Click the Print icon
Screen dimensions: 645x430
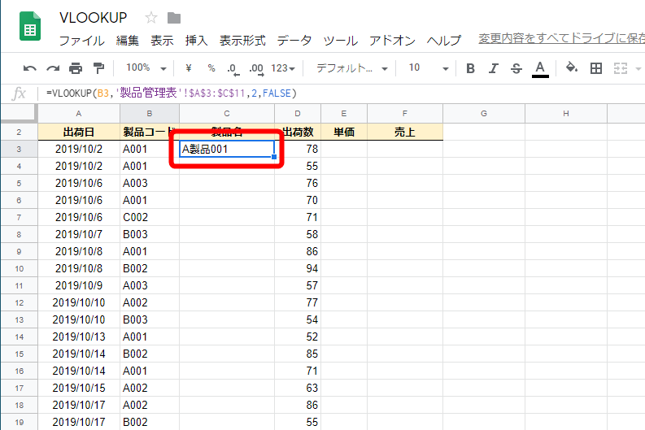pos(76,68)
